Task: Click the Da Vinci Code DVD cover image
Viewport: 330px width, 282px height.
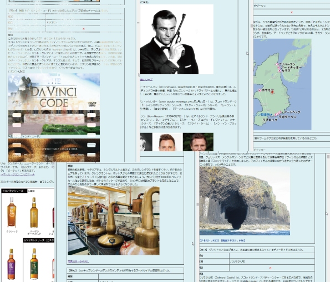Action: pos(54,91)
